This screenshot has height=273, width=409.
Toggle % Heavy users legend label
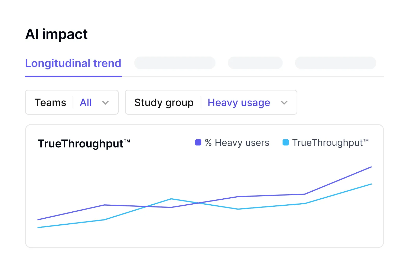[x=237, y=143]
